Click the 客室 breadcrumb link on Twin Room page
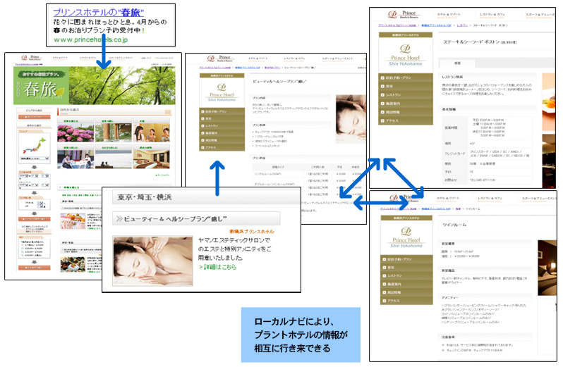This screenshot has height=367, width=563. tap(458, 209)
